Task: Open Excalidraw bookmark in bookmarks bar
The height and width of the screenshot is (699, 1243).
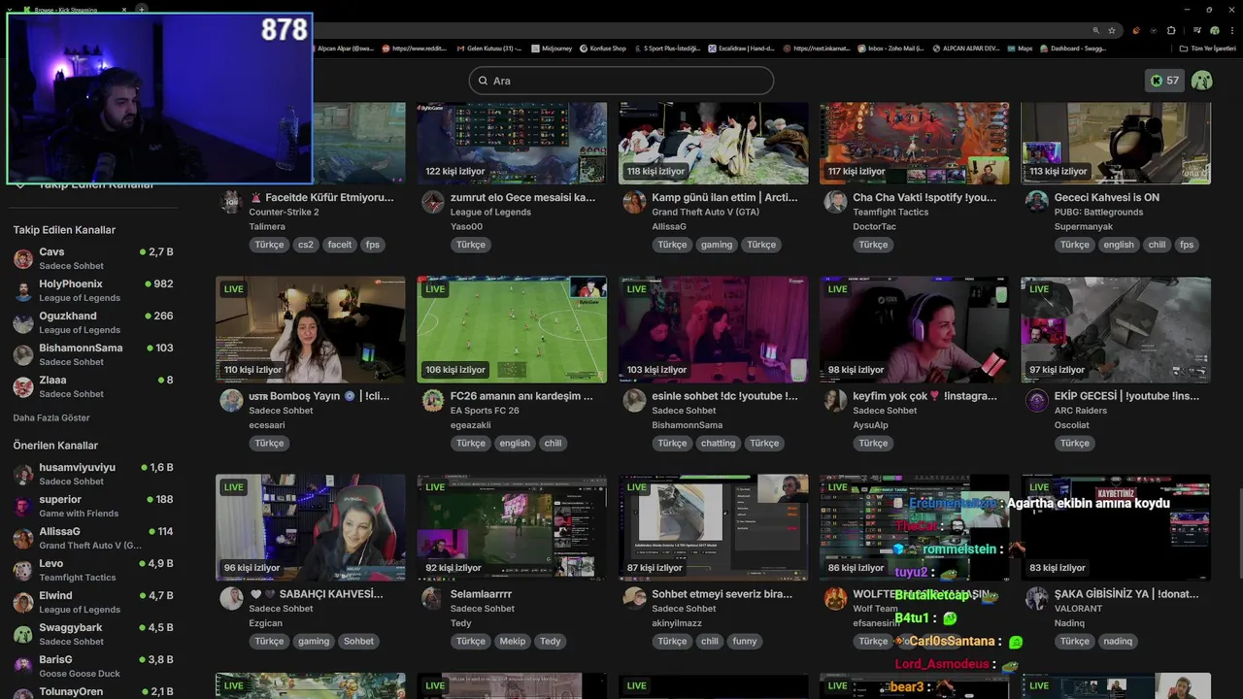Action: [x=741, y=48]
